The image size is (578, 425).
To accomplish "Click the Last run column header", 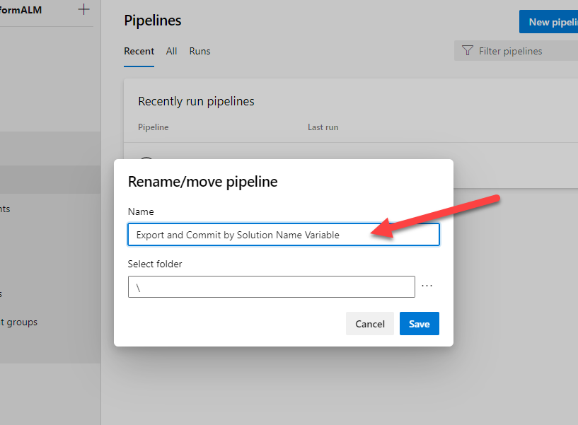I will pos(323,127).
